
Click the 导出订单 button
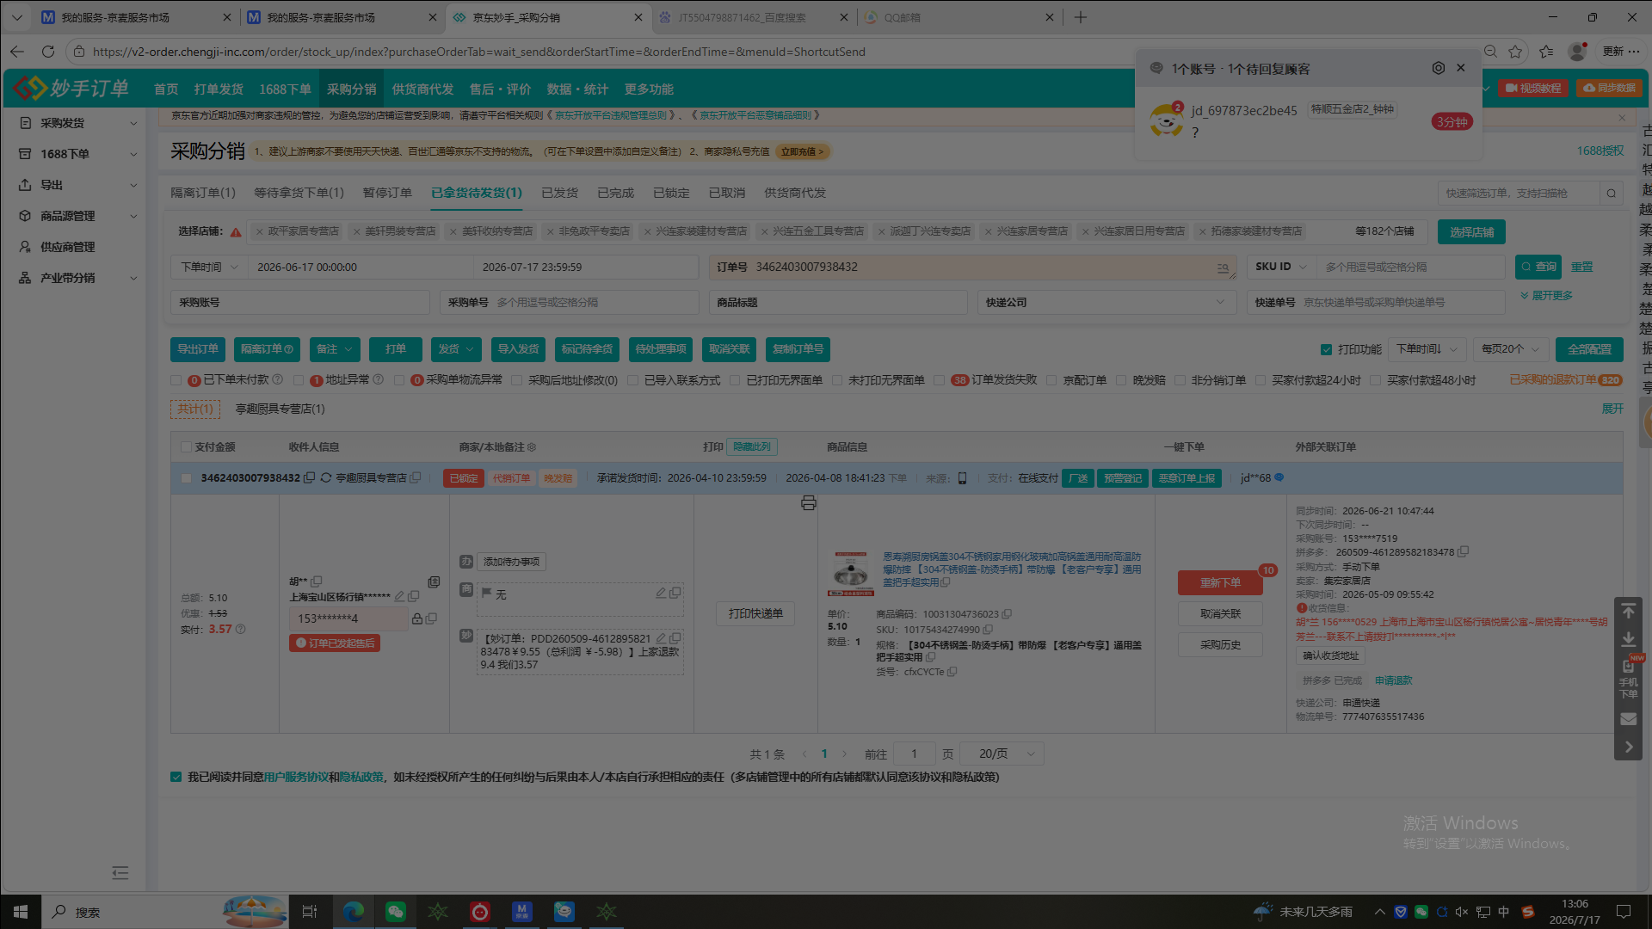198,349
